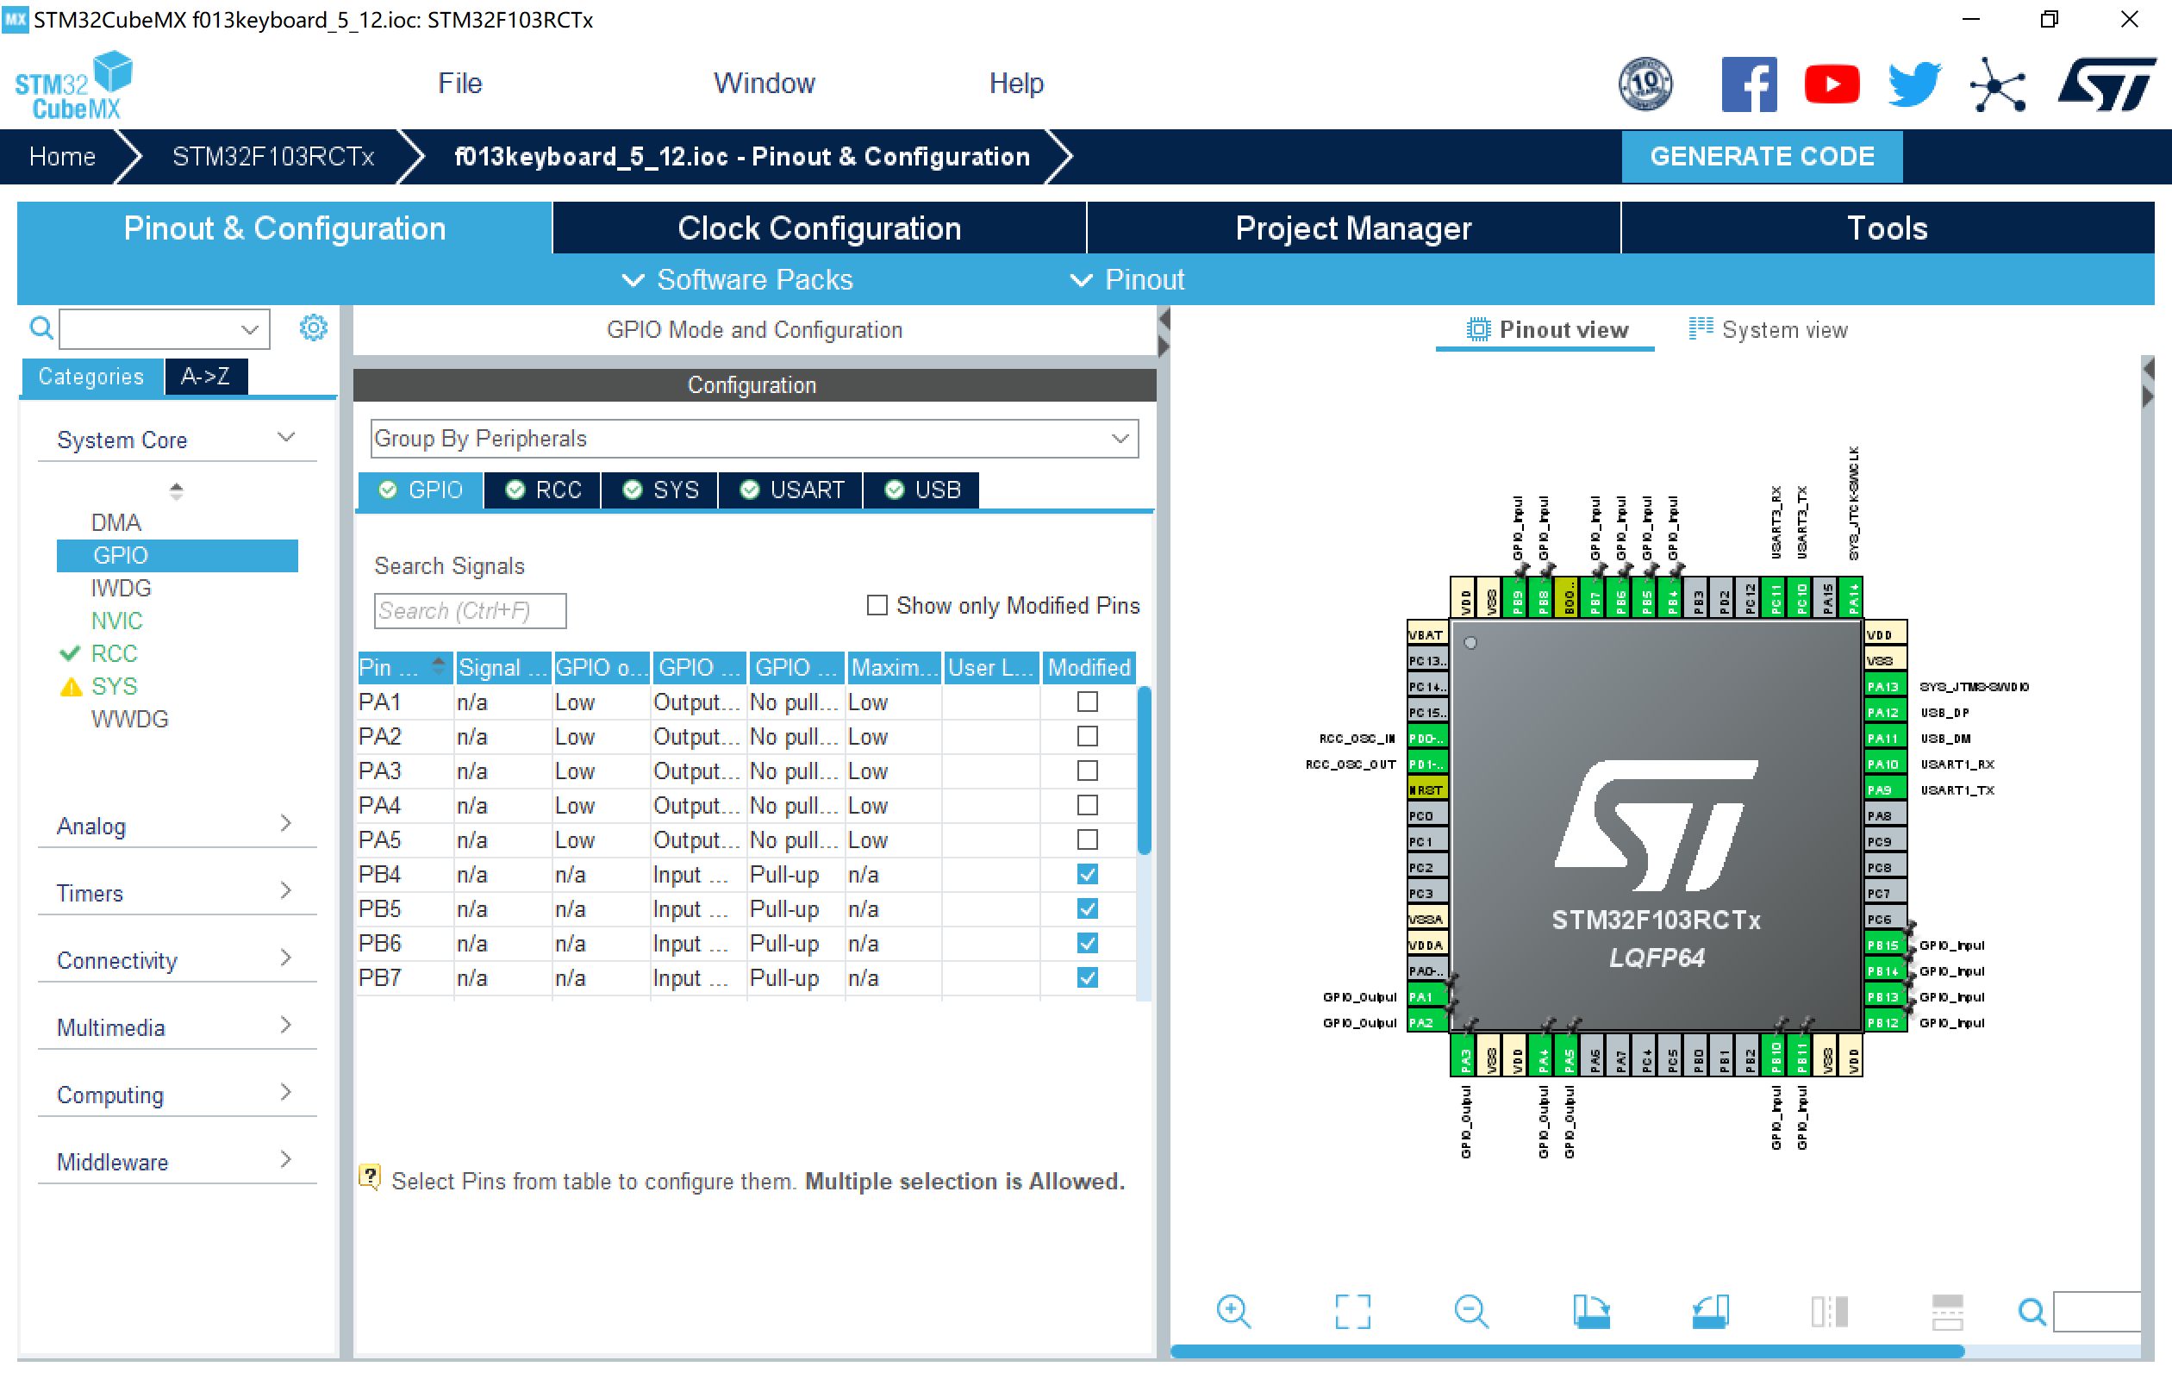Open the ST Facebook page icon

click(x=1748, y=84)
